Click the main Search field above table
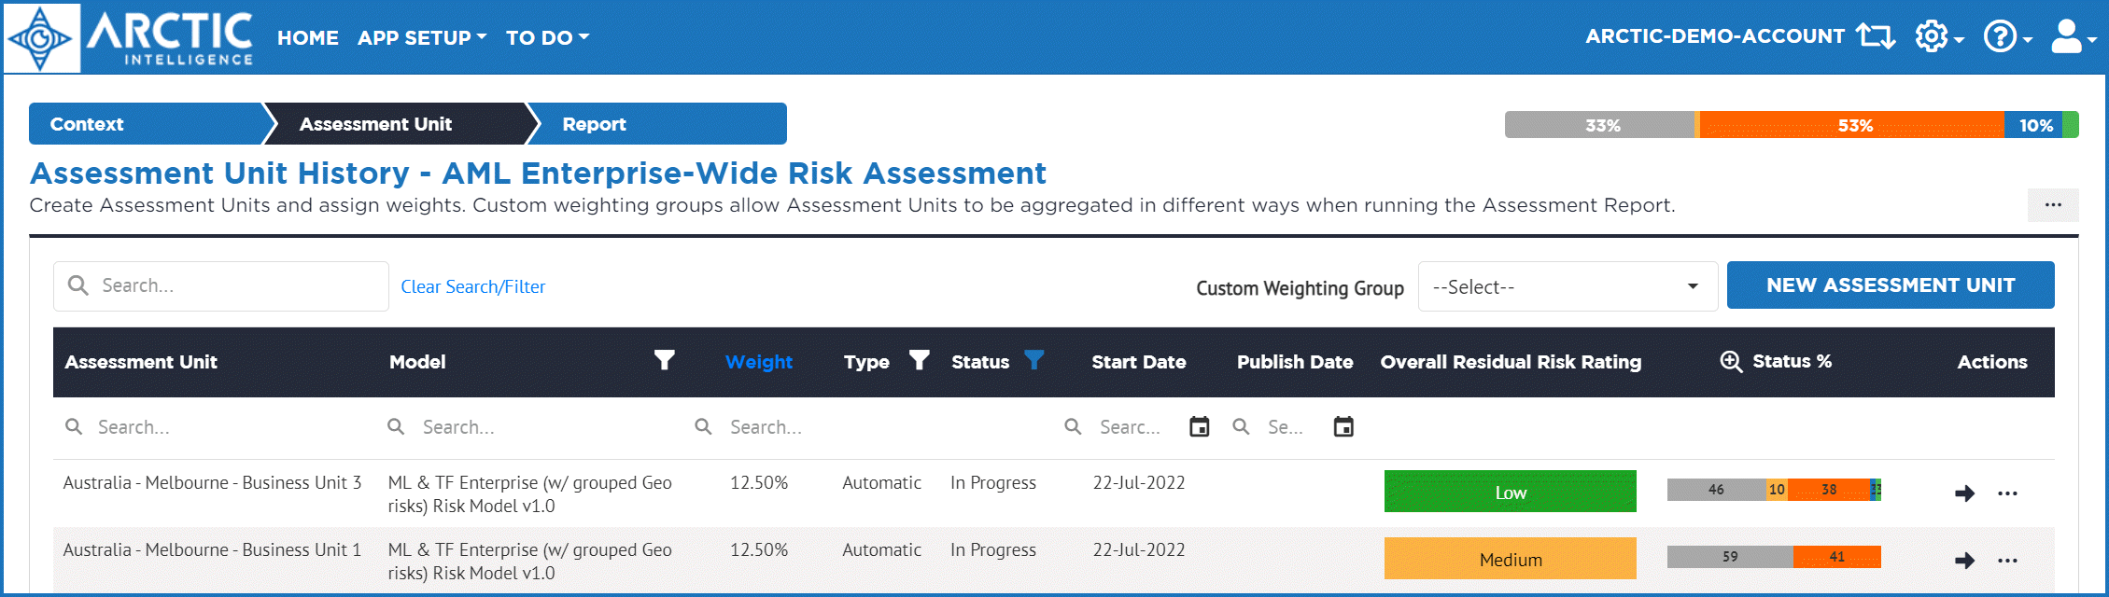This screenshot has width=2109, height=597. click(221, 286)
